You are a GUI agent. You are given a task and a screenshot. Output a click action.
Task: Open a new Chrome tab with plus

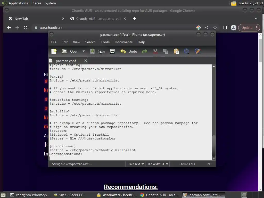135,19
